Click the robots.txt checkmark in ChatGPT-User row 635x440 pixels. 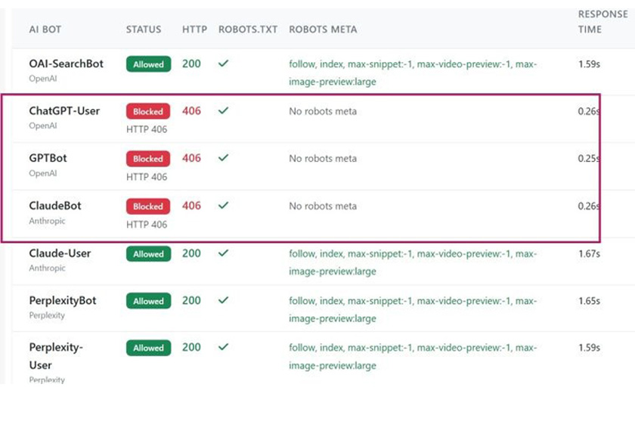(x=223, y=111)
